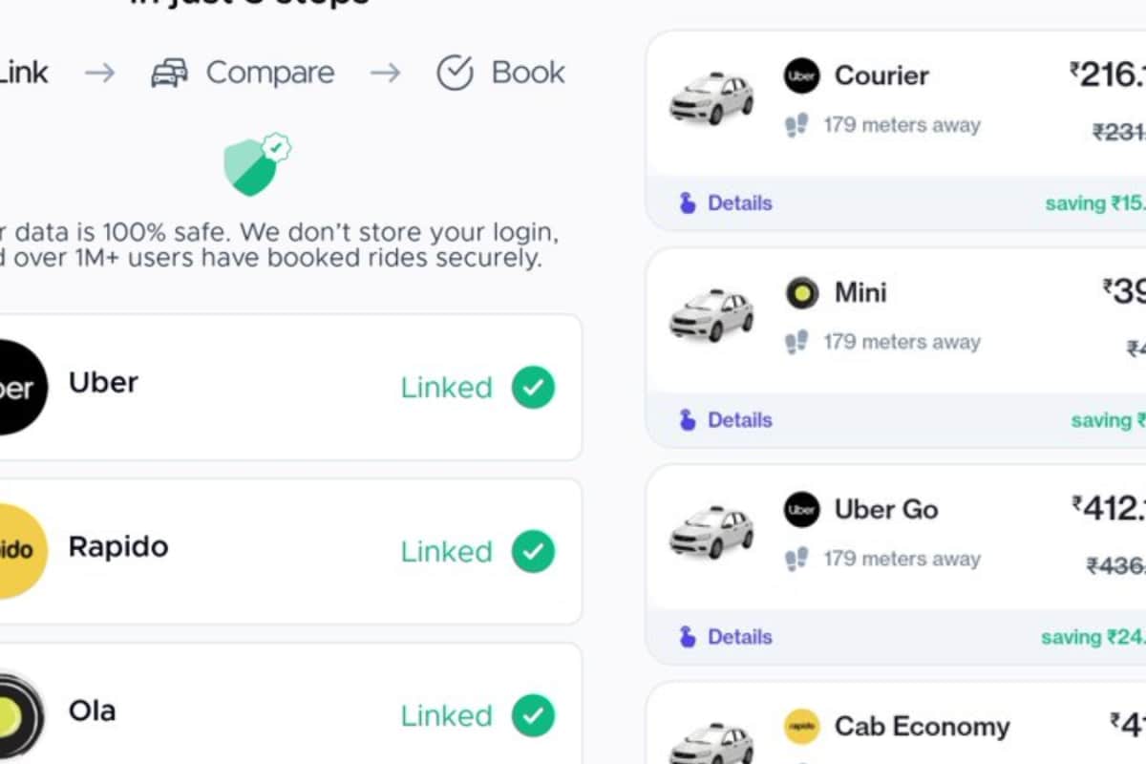
Task: Select the Compare step label
Action: point(270,72)
